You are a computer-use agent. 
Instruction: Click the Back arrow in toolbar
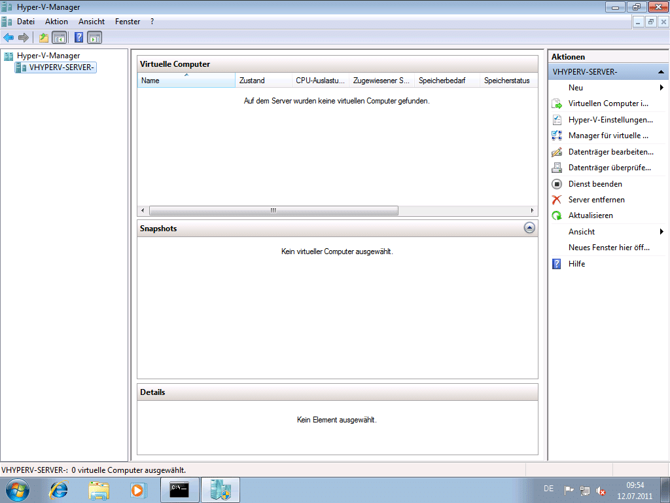(9, 37)
